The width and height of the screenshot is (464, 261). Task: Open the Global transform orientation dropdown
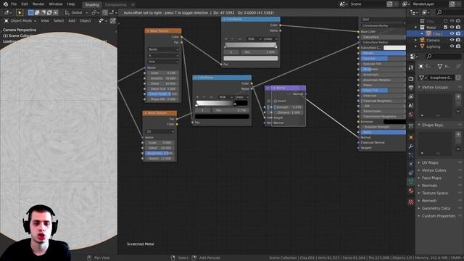click(76, 12)
